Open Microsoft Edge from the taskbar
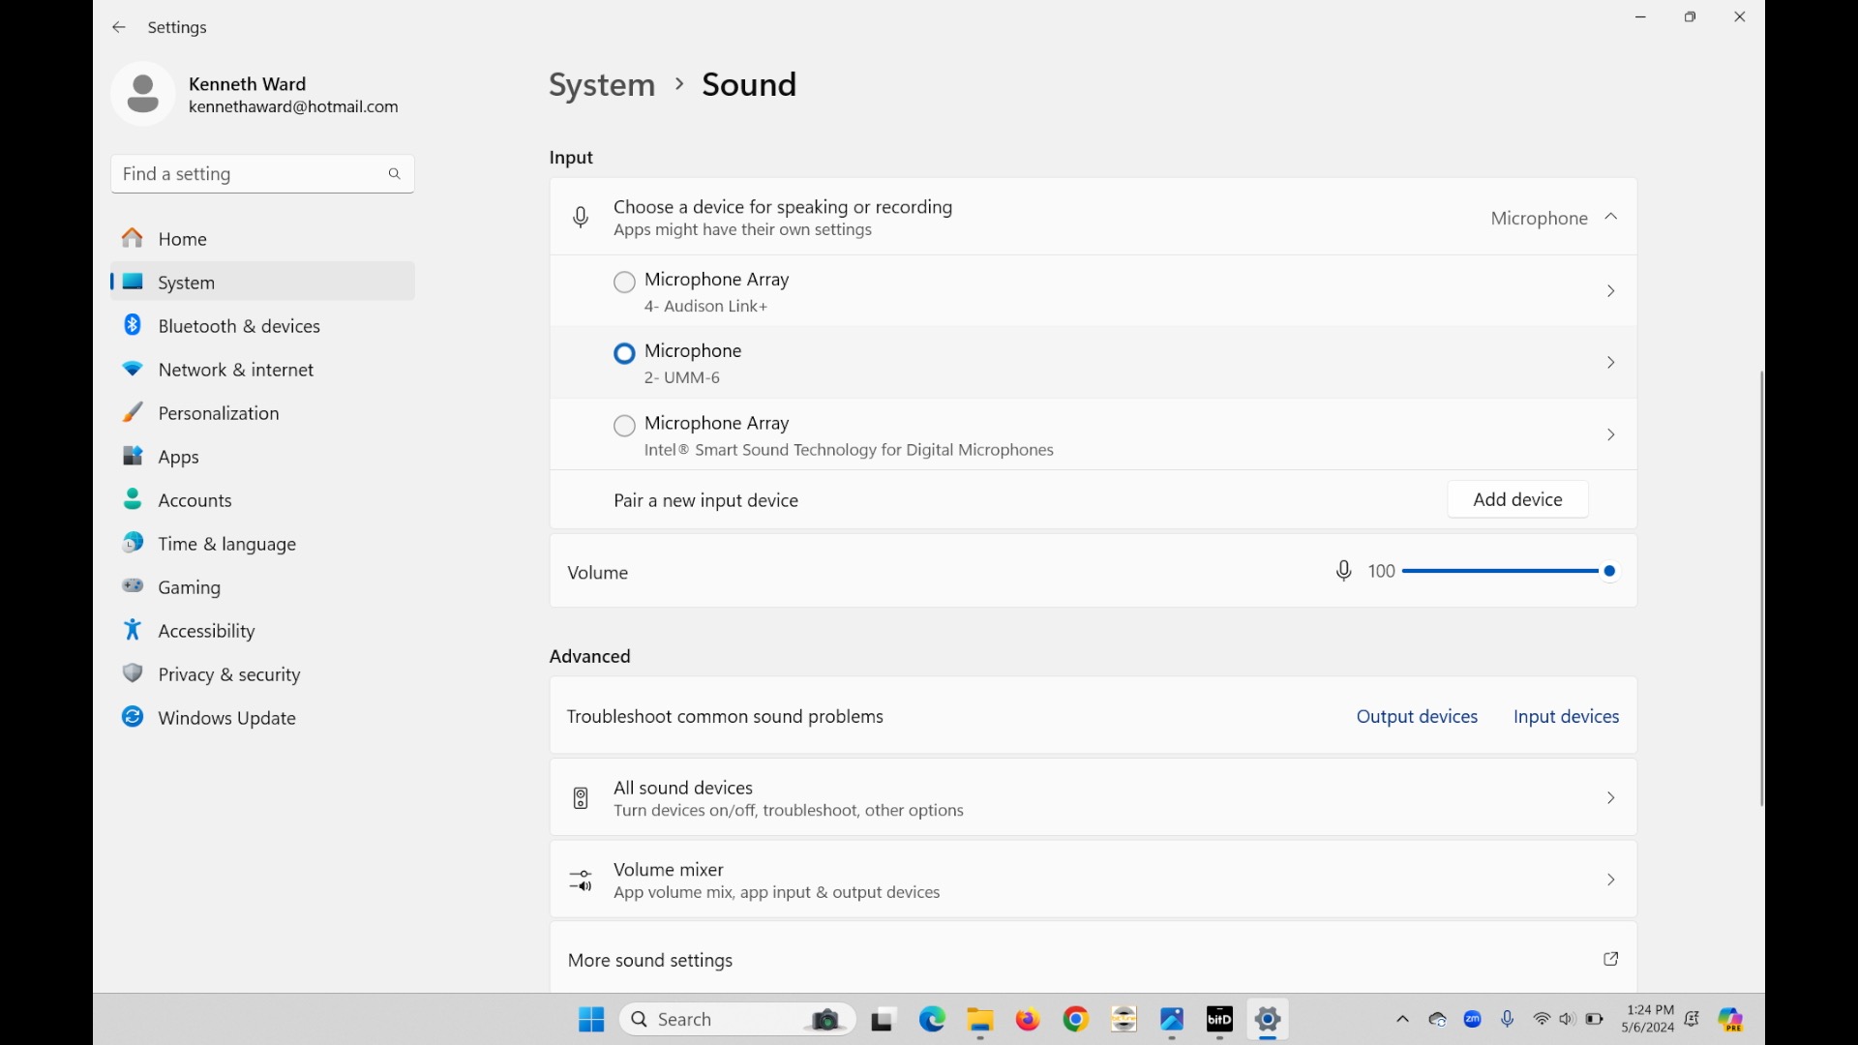The image size is (1858, 1045). pyautogui.click(x=932, y=1019)
